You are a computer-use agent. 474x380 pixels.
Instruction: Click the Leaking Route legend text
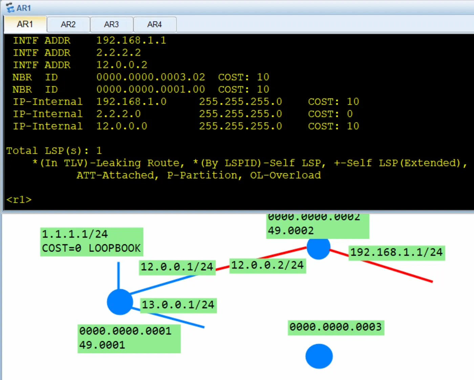pos(138,163)
